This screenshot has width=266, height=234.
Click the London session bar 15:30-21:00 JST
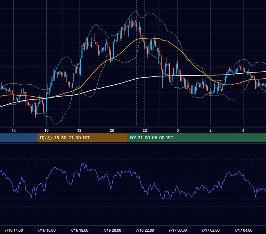coord(83,138)
